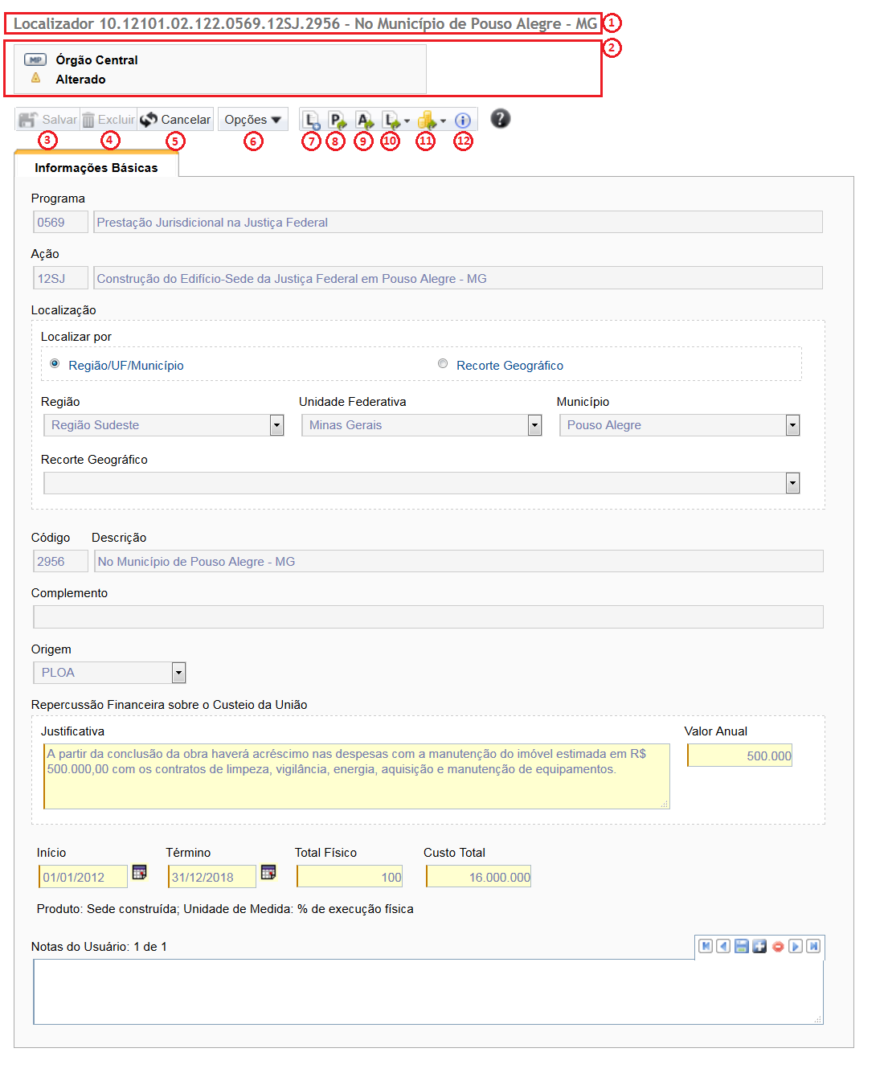Select the Região/UF/Município radio option
The image size is (884, 1077).
(x=55, y=364)
